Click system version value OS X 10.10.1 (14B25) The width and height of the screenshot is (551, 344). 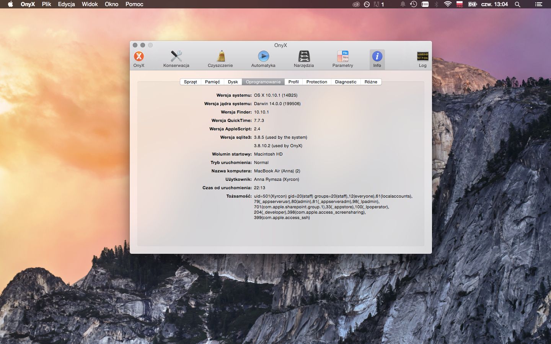point(275,95)
